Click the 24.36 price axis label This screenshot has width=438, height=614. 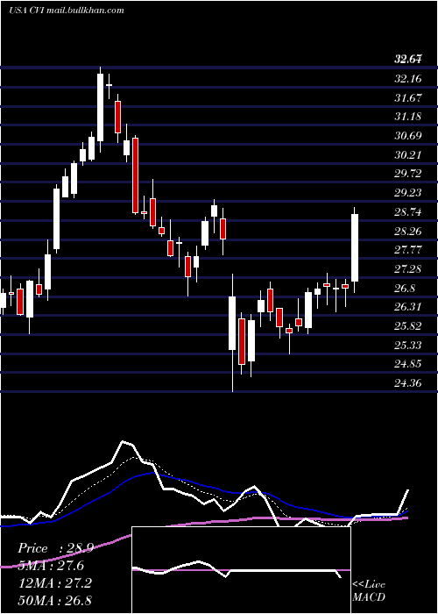pyautogui.click(x=408, y=383)
